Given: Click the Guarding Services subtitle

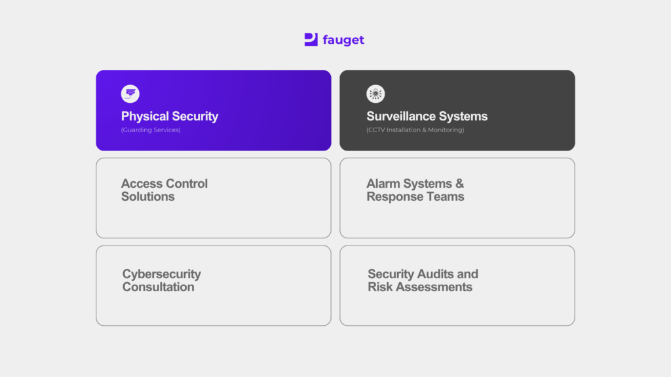Looking at the screenshot, I should point(151,130).
